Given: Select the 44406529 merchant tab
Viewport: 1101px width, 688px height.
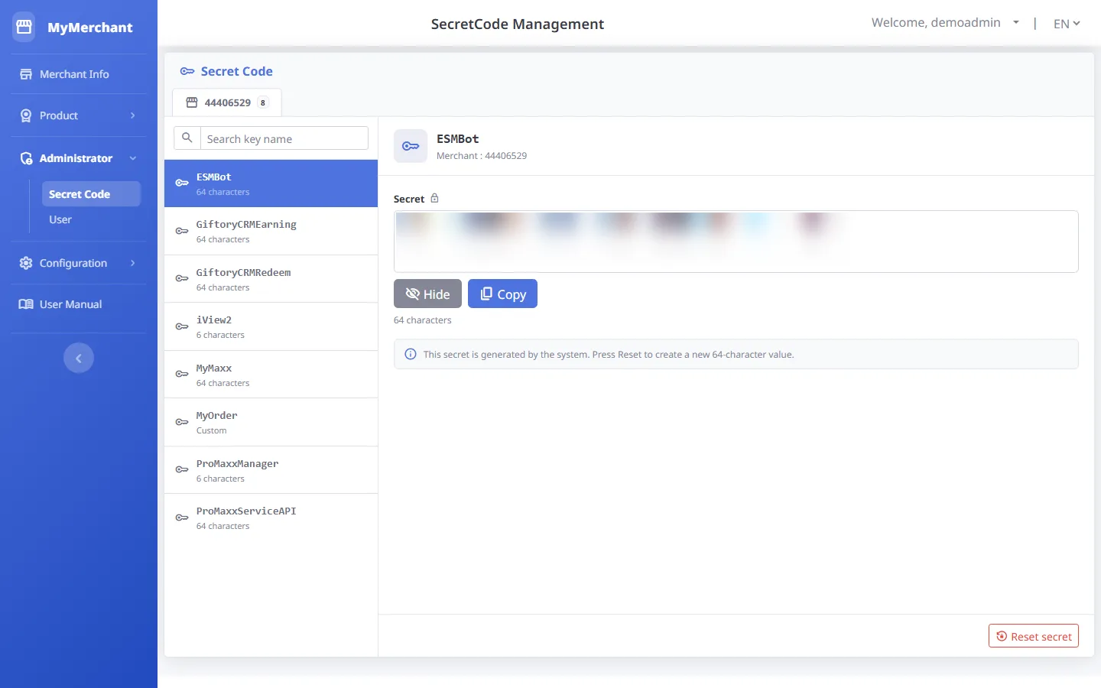Looking at the screenshot, I should (227, 102).
